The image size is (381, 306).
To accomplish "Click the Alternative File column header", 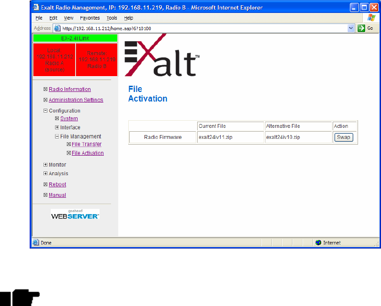I will tap(298, 126).
